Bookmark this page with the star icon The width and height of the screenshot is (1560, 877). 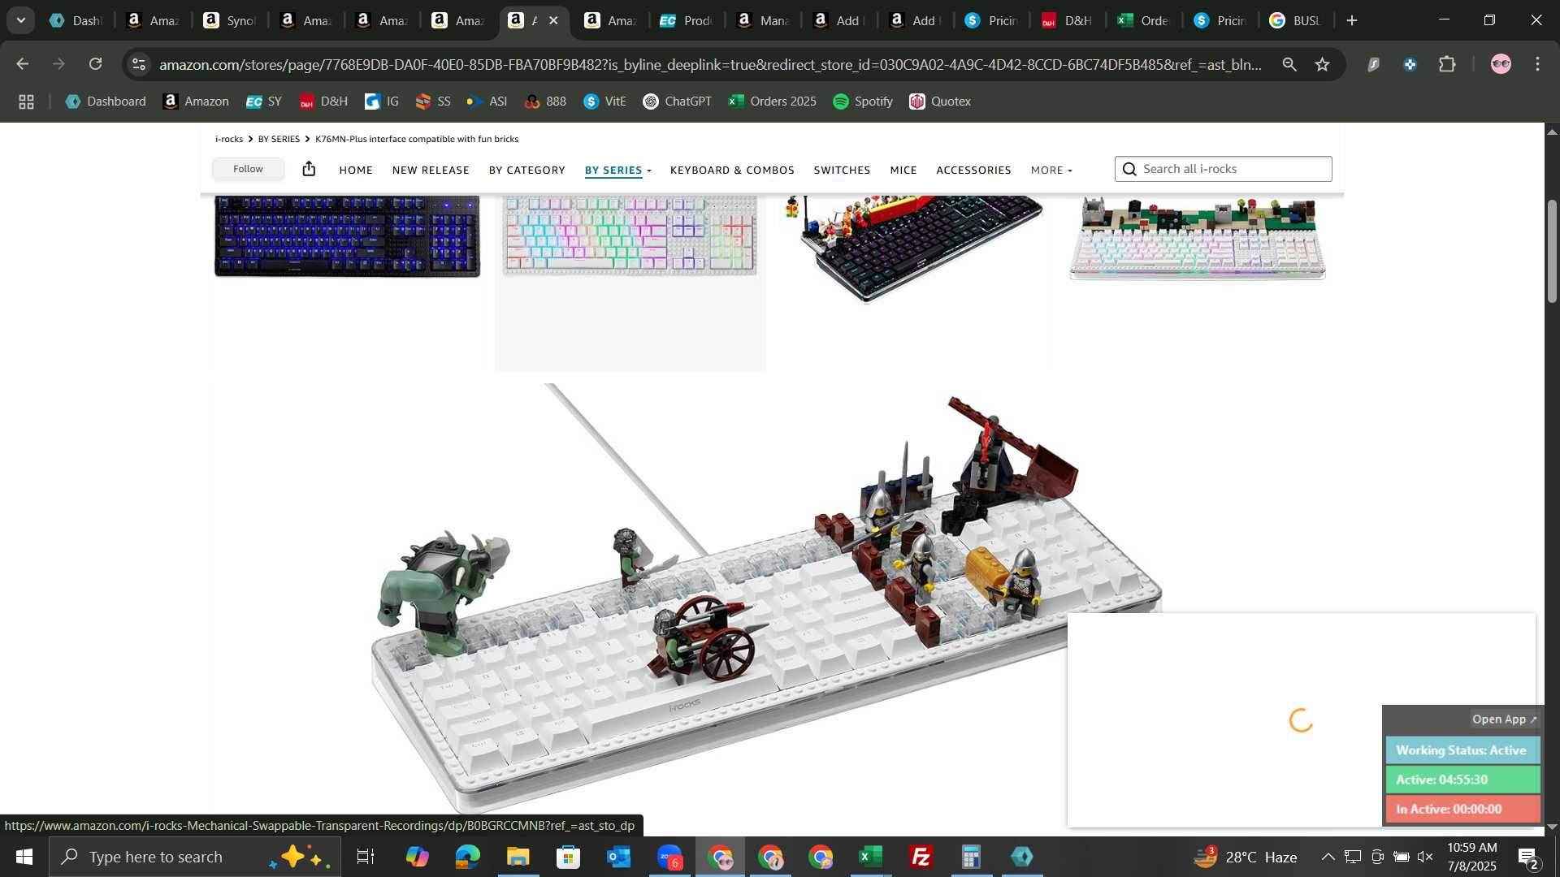coord(1323,64)
